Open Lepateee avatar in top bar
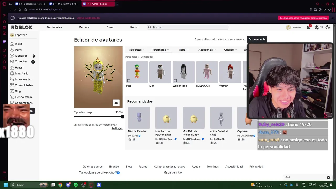The width and height of the screenshot is (336, 189). pos(288,27)
